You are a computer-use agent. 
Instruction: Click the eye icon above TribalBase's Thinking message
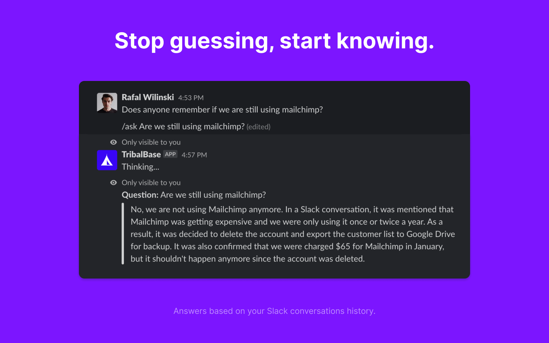[114, 142]
